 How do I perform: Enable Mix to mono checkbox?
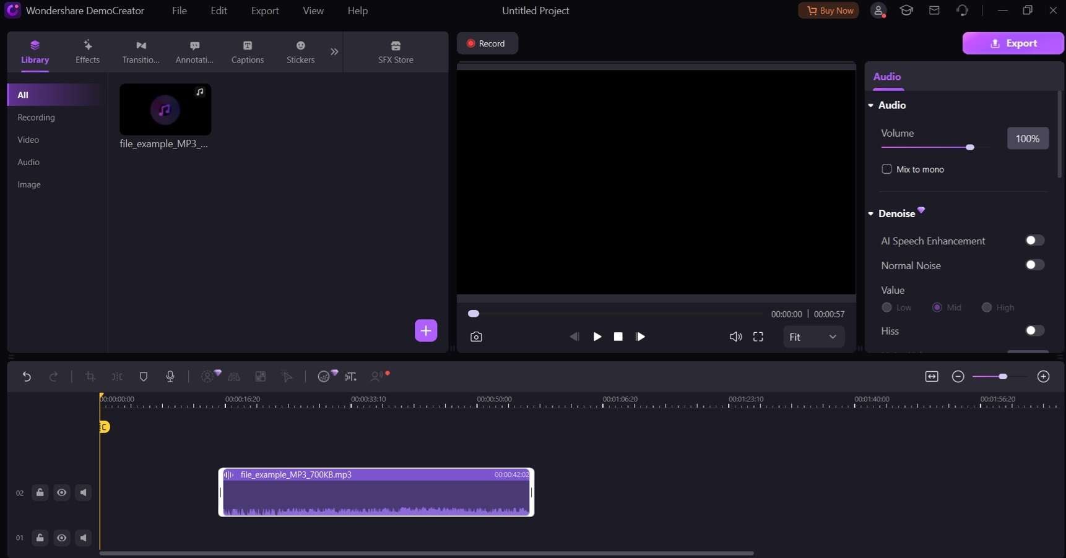(886, 169)
